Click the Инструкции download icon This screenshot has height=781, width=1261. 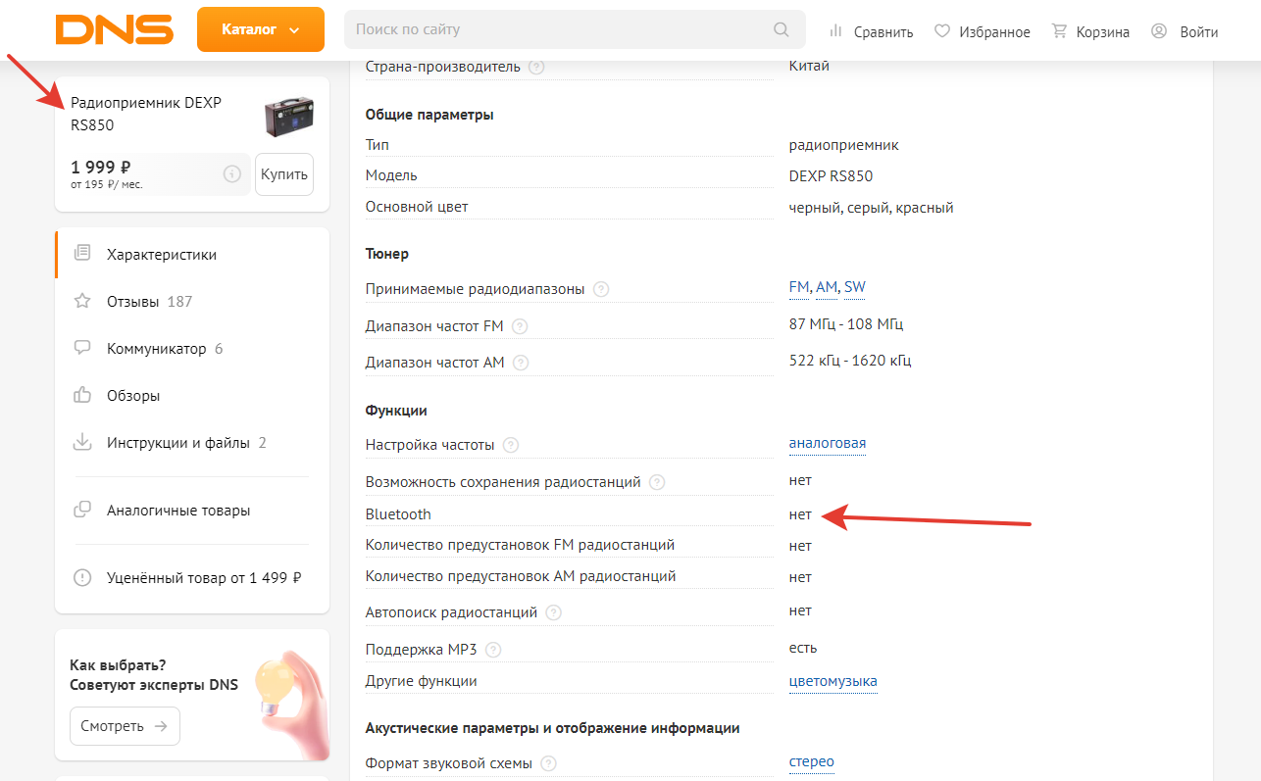pyautogui.click(x=82, y=442)
